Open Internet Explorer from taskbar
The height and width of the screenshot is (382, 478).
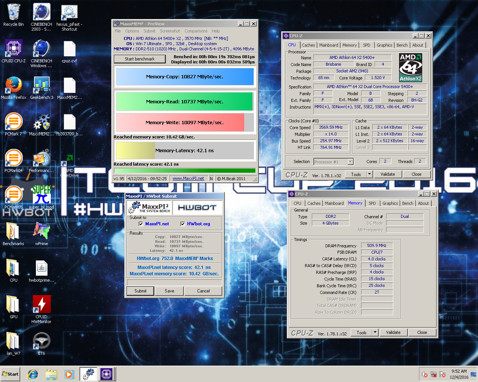33,374
